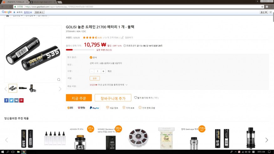Screen dimensions: 274x154
Task: Select the second thumbnail of a horizontal battery
Action: click(23, 88)
